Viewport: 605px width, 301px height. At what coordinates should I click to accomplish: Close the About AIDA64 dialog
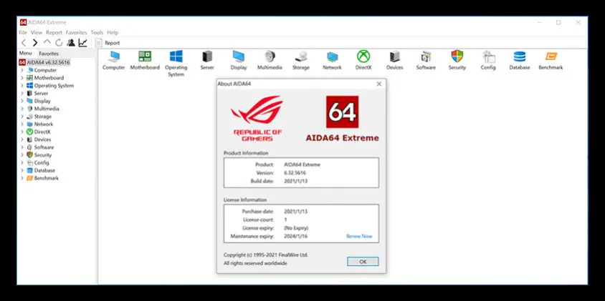coord(378,84)
